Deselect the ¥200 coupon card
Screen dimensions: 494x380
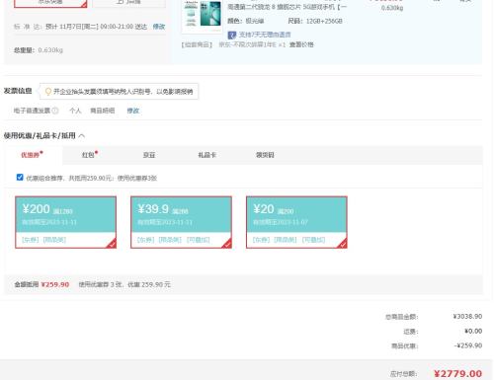[x=65, y=222]
